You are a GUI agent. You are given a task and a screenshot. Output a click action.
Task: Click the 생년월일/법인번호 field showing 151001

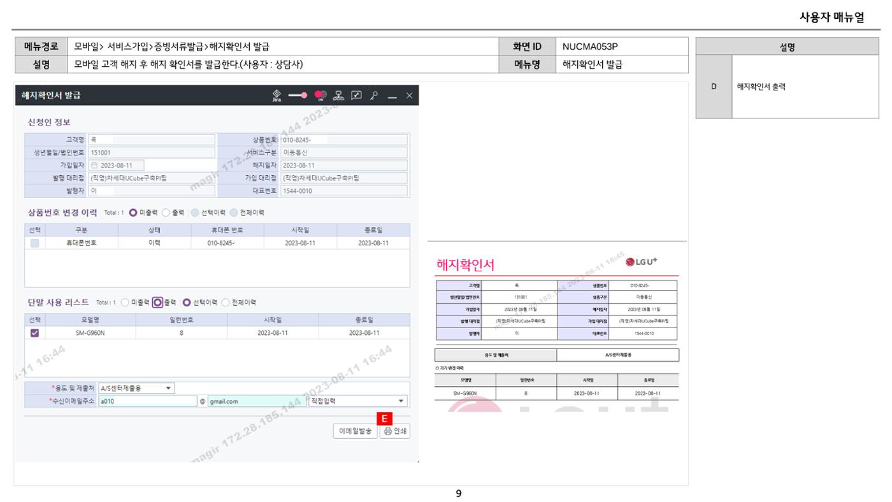click(x=152, y=152)
